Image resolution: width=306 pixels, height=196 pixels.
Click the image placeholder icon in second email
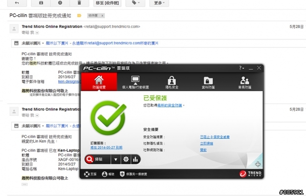(16, 126)
